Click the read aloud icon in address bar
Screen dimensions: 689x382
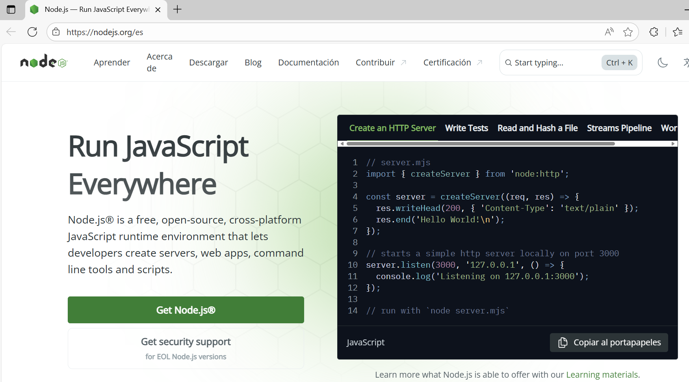609,32
